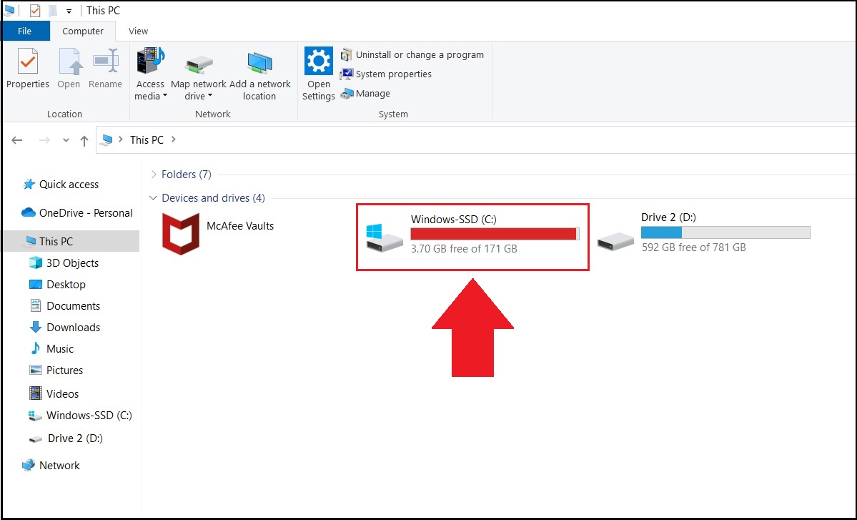Go back using the Back arrow

pos(17,140)
